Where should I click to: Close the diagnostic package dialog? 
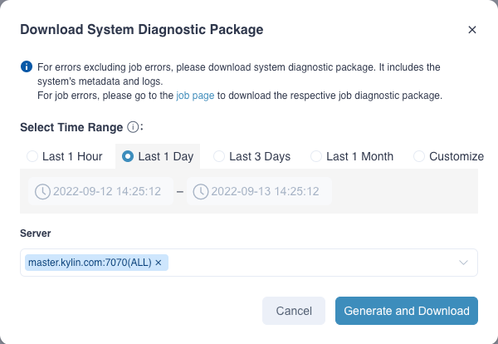coord(472,30)
